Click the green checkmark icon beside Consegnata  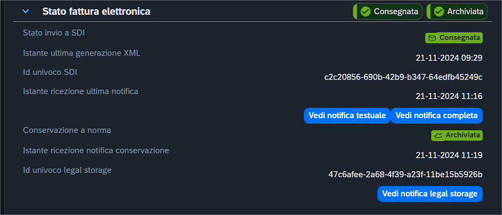(365, 12)
